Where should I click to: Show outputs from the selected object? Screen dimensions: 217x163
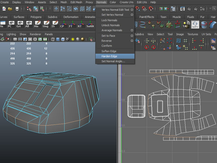click(x=166, y=9)
